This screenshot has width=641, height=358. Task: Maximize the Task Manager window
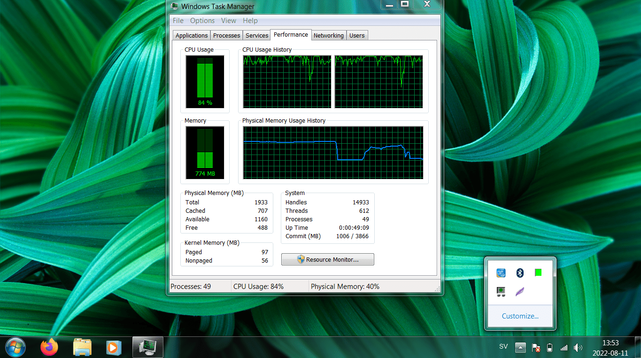[x=405, y=4]
